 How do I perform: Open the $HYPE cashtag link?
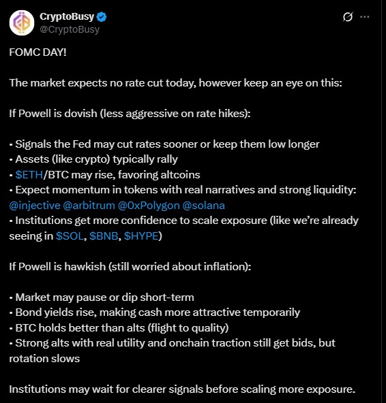(141, 236)
